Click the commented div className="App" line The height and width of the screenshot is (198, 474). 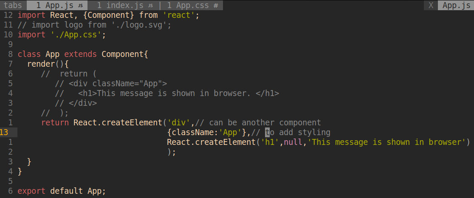(111, 83)
